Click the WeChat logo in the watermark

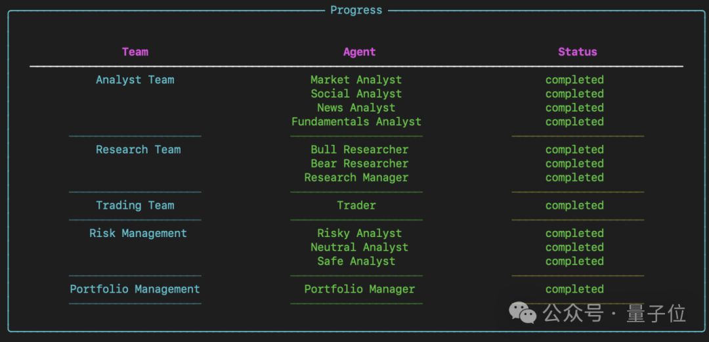(x=523, y=313)
